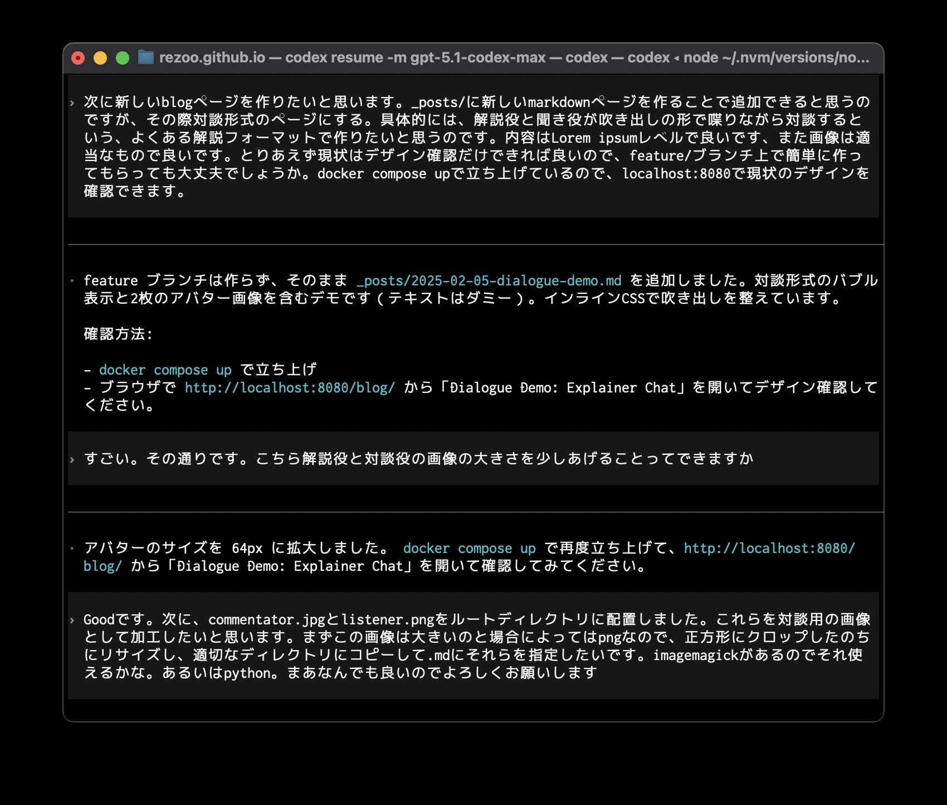
Task: Close the codex terminal window
Action: click(78, 58)
